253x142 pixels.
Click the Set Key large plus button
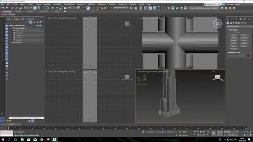point(213,133)
